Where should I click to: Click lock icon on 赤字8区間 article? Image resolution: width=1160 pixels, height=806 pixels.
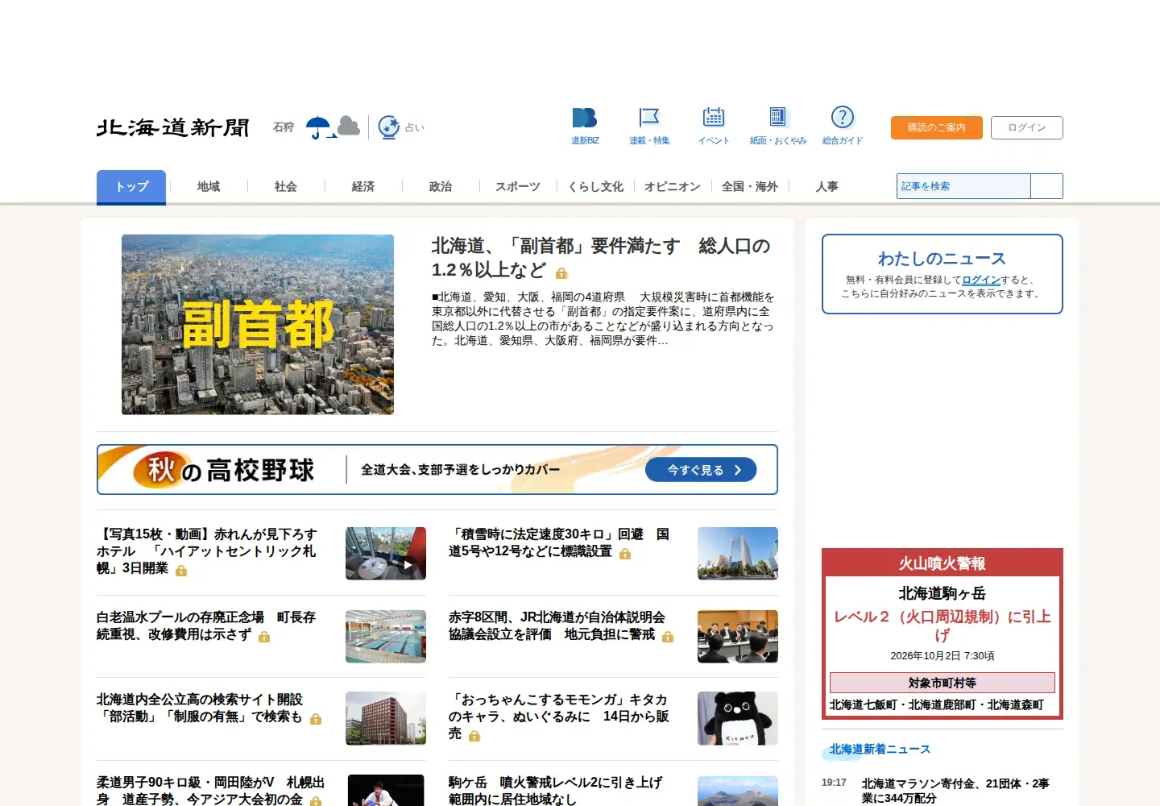point(668,637)
